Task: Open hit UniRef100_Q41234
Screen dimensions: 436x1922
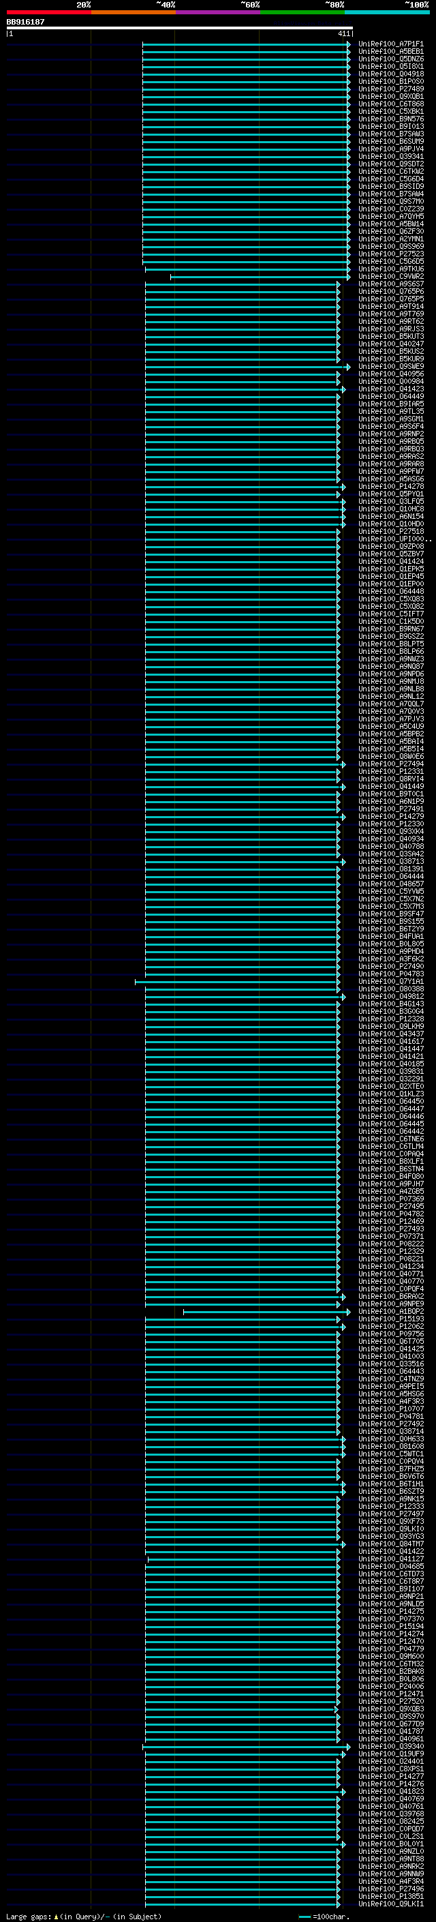Action: [x=391, y=1266]
